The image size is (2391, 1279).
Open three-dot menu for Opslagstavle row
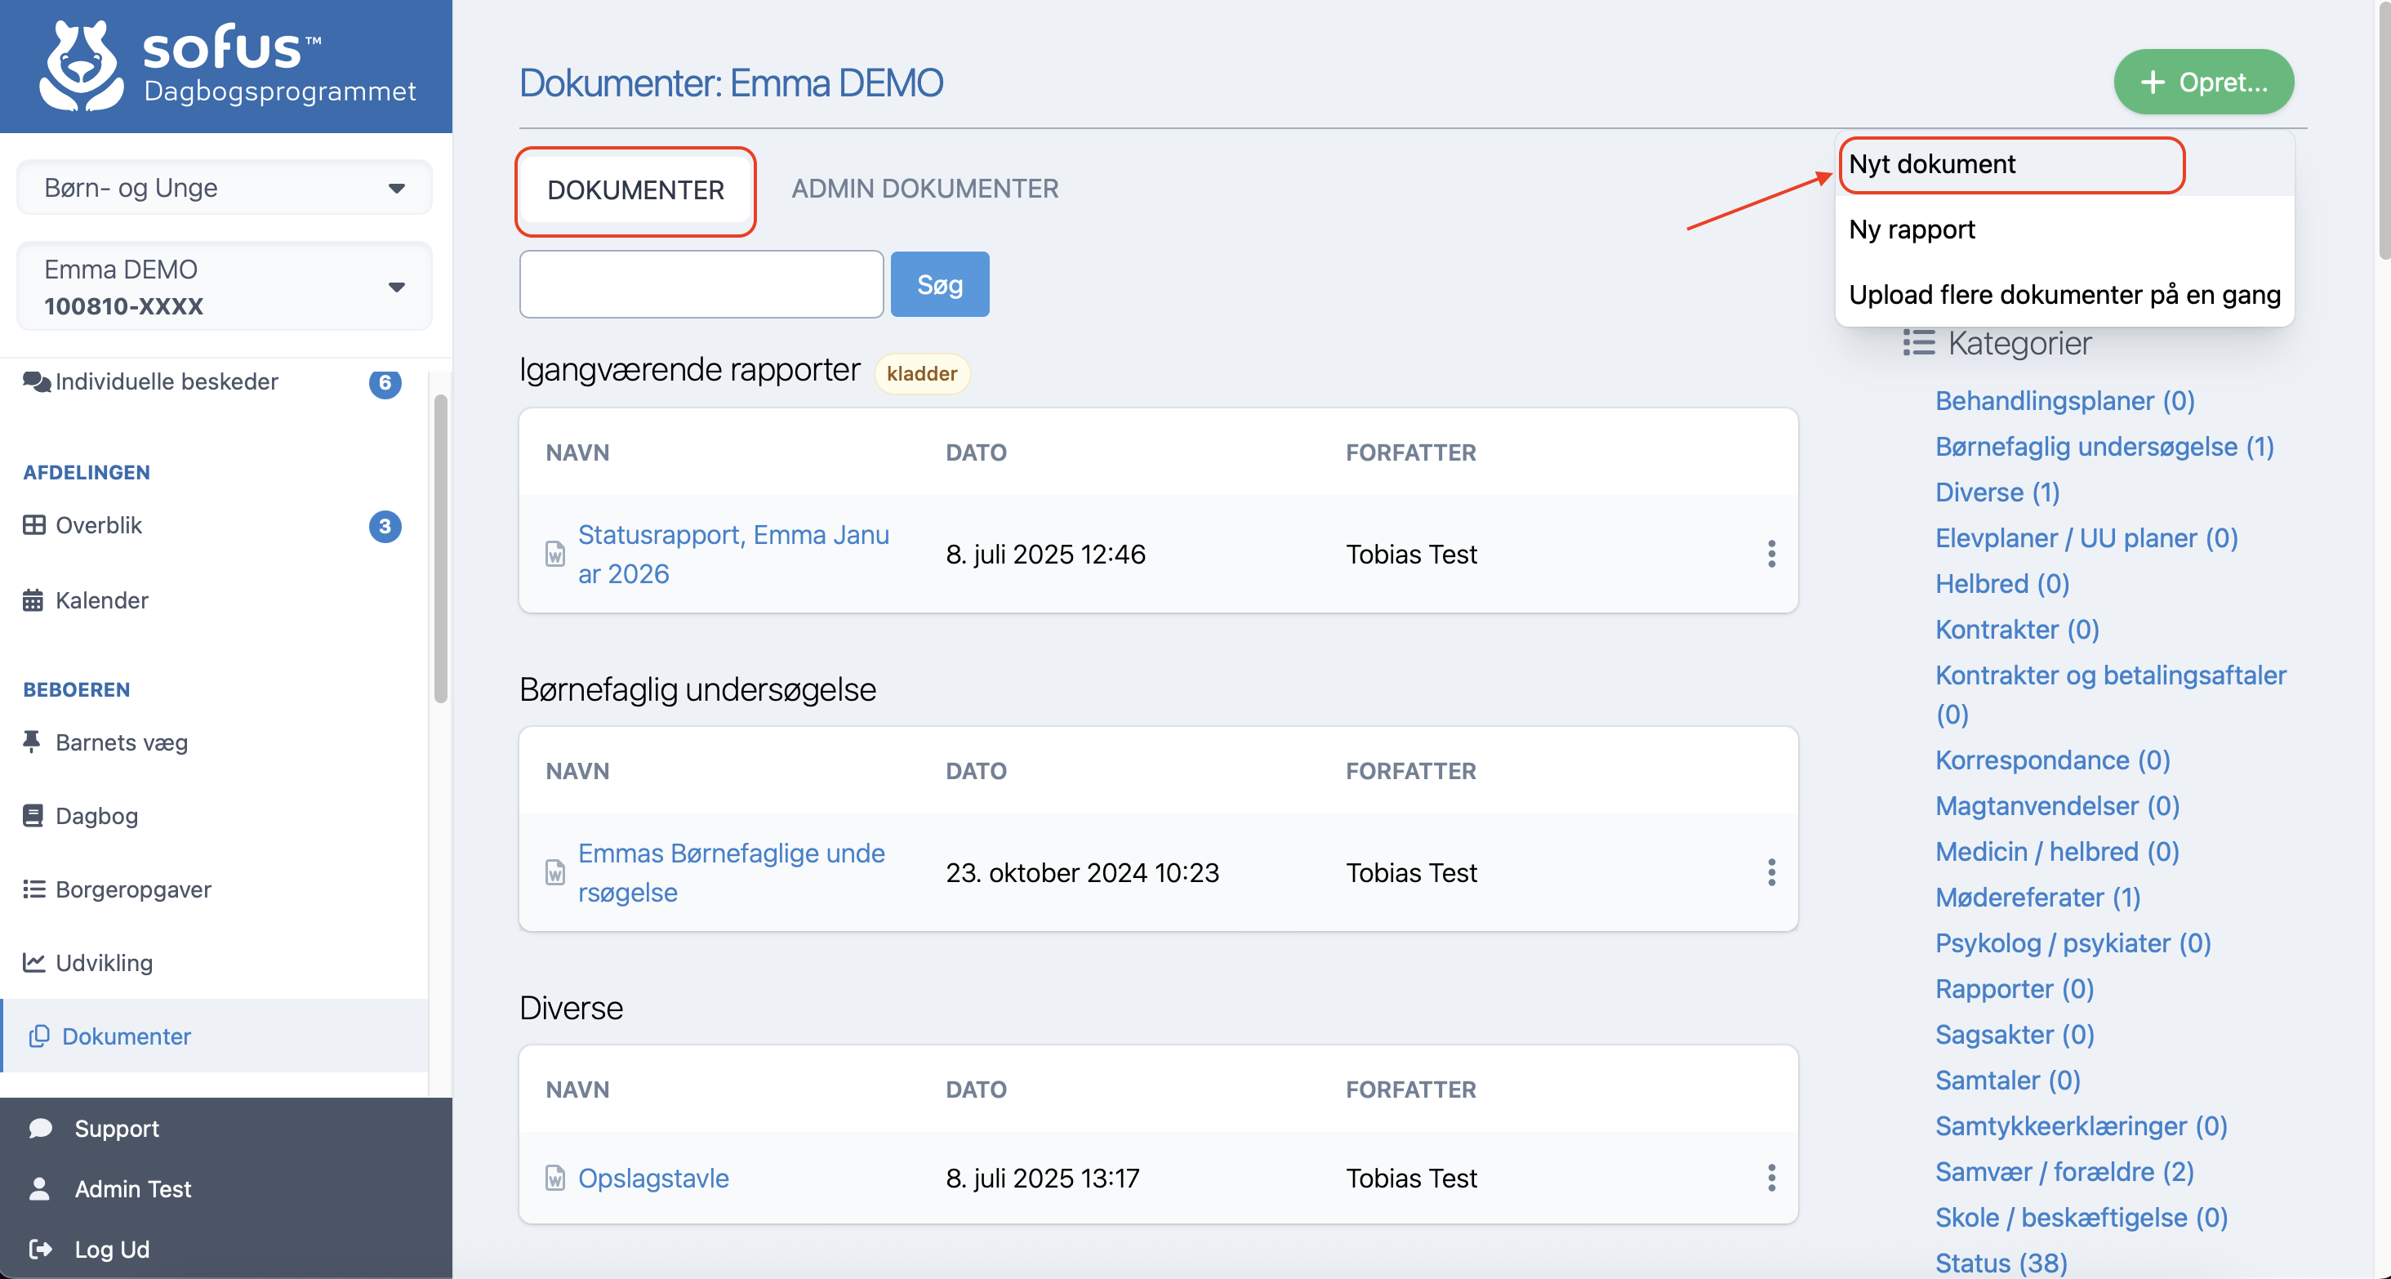[1771, 1178]
